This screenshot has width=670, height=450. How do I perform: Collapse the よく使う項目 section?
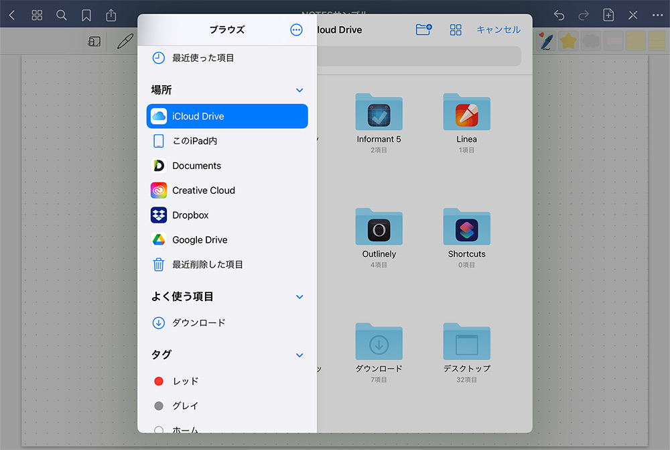point(299,297)
